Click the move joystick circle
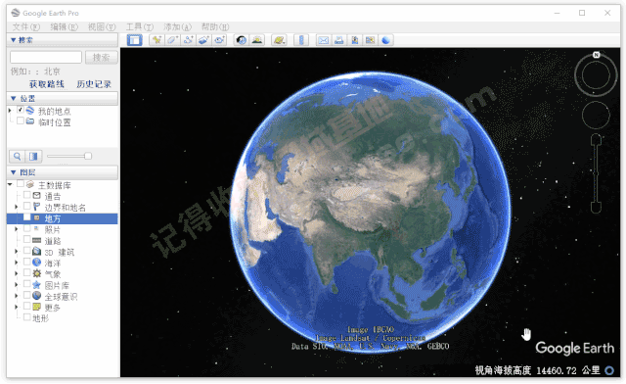Screen dimensions: 626x384 click(x=596, y=116)
